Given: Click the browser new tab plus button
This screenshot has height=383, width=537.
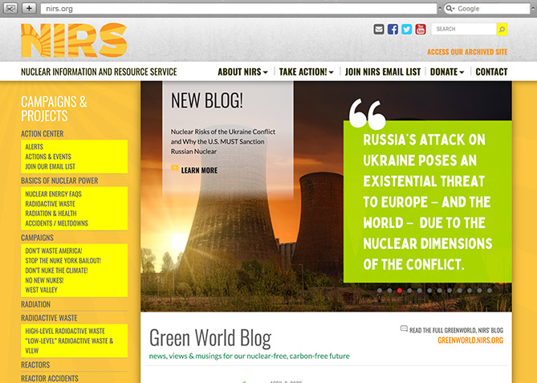Looking at the screenshot, I should pyautogui.click(x=29, y=8).
